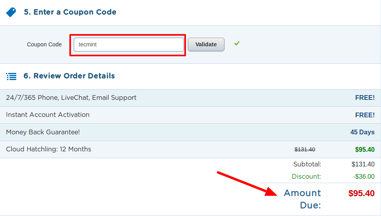Click the green validation checkmark icon
The width and height of the screenshot is (381, 216).
(237, 44)
